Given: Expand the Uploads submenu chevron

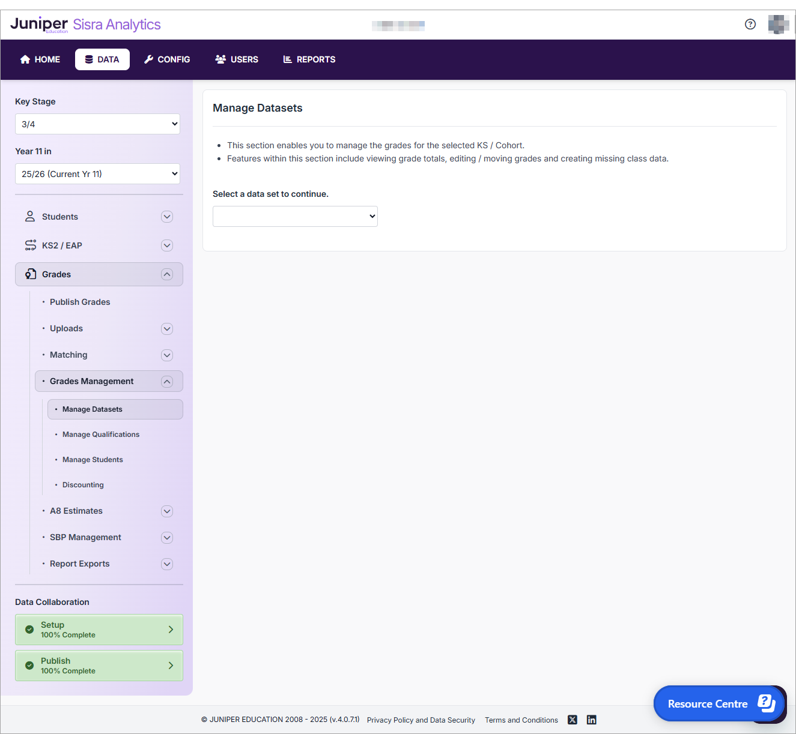Looking at the screenshot, I should (167, 329).
